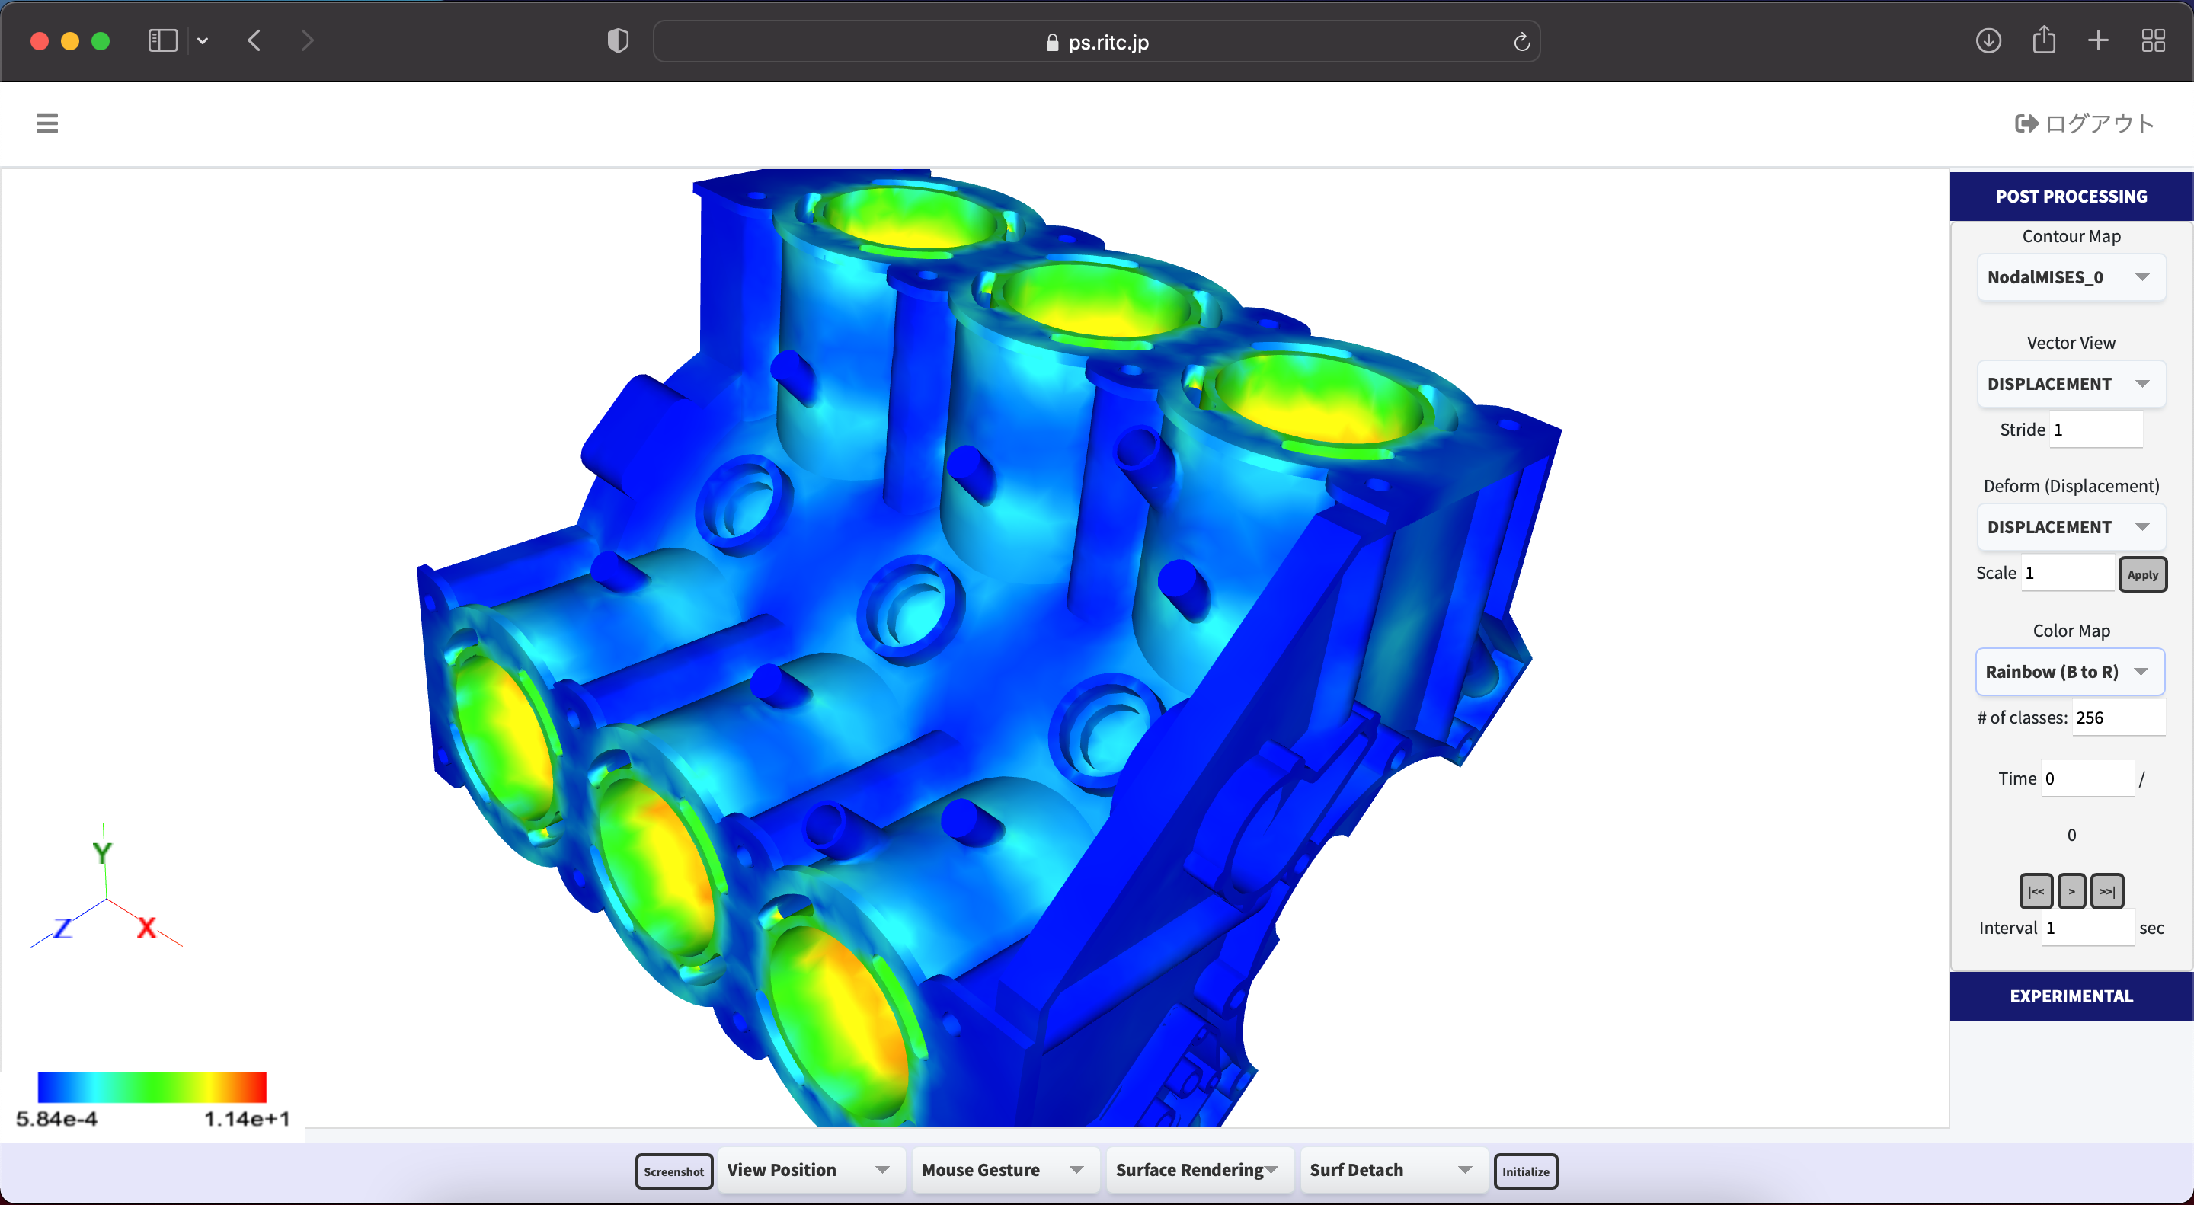Viewport: 2194px width, 1205px height.
Task: Select the POST PROCESSING panel header
Action: [2071, 196]
